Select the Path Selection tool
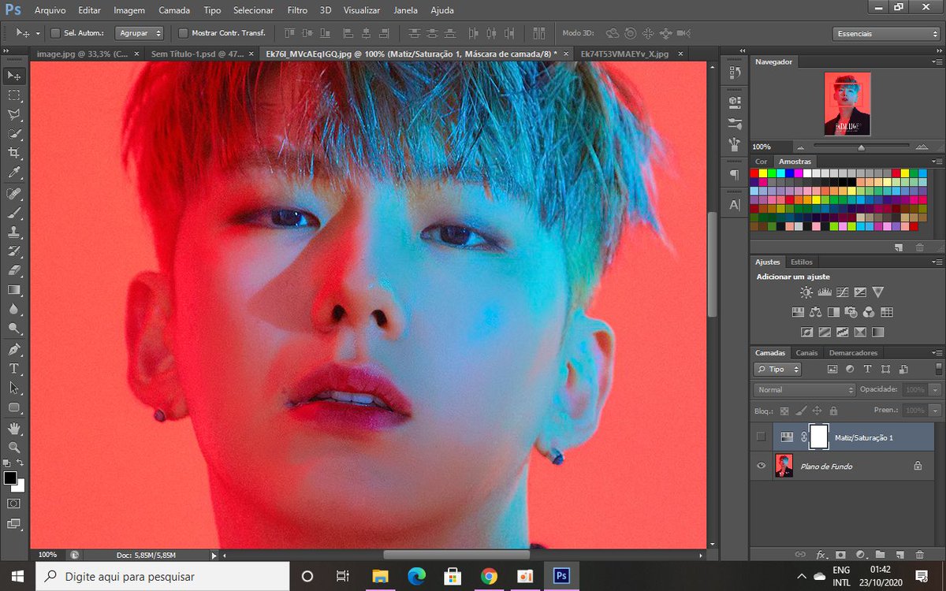The height and width of the screenshot is (591, 946). [x=14, y=388]
